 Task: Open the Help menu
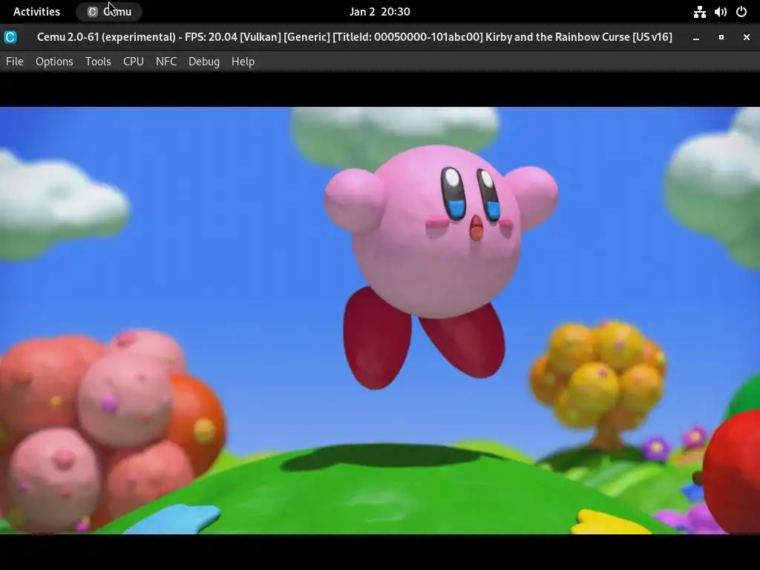pyautogui.click(x=243, y=62)
